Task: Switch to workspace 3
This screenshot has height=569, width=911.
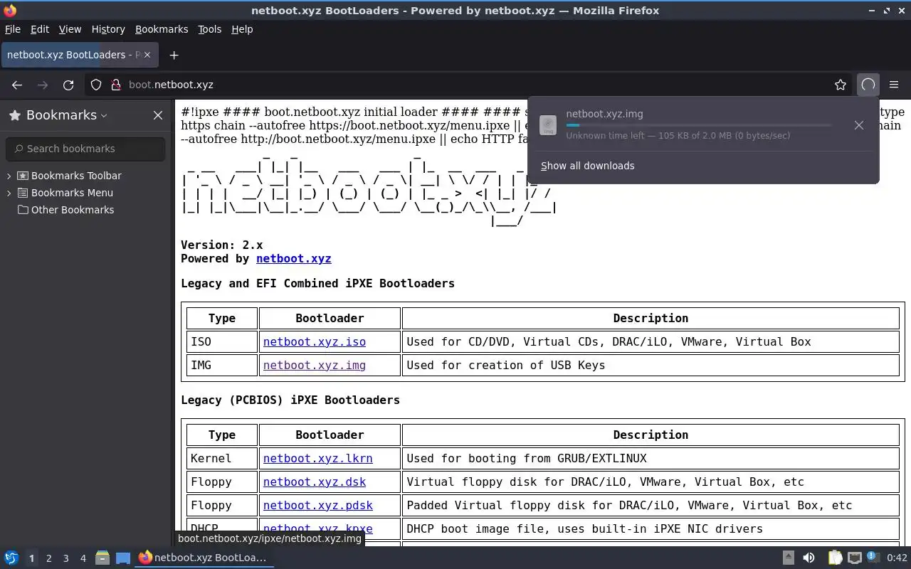Action: [65, 558]
